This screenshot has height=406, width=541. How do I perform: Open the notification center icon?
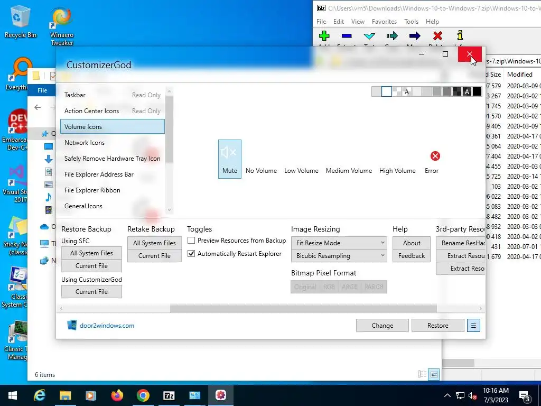click(525, 396)
